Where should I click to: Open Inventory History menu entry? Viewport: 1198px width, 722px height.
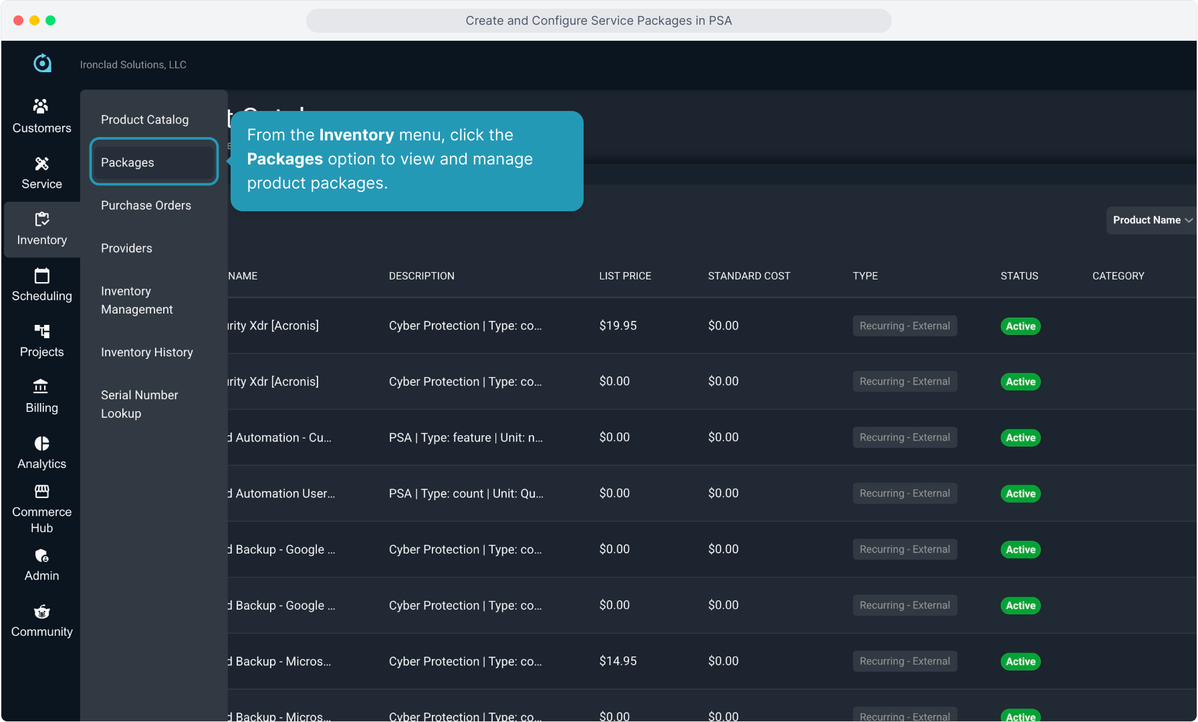pyautogui.click(x=146, y=352)
